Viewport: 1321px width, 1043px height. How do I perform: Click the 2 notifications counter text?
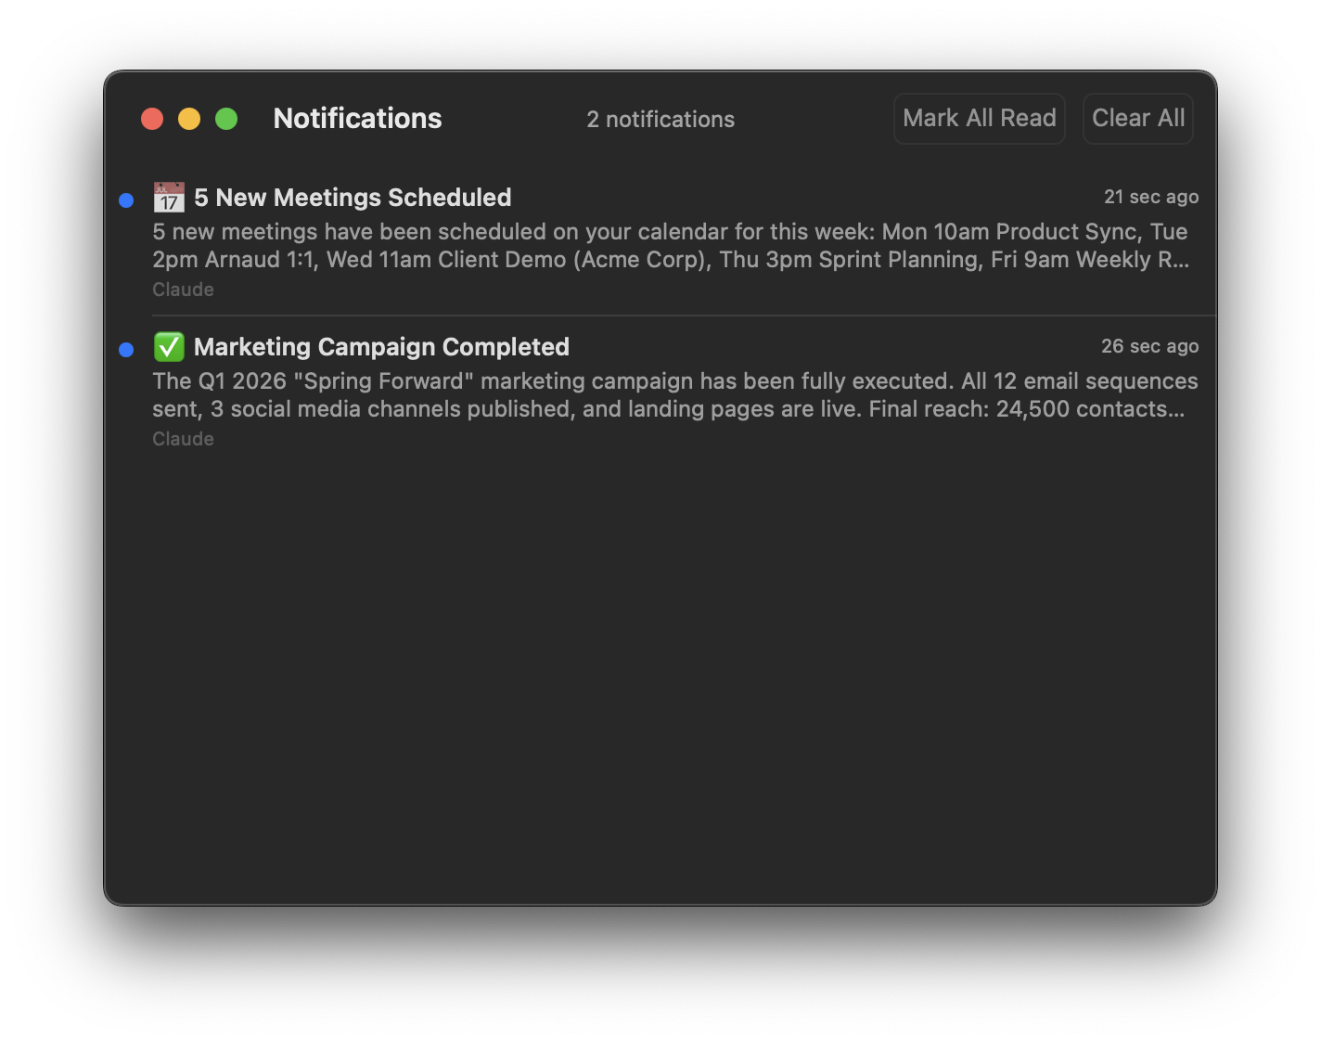click(x=660, y=119)
